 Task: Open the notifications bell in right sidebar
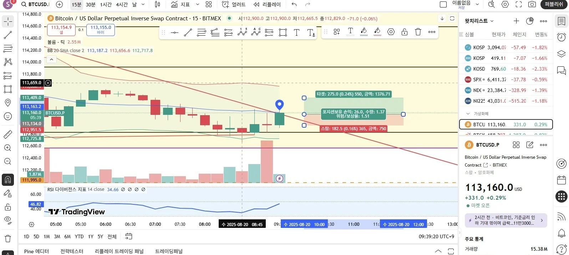[x=562, y=234]
